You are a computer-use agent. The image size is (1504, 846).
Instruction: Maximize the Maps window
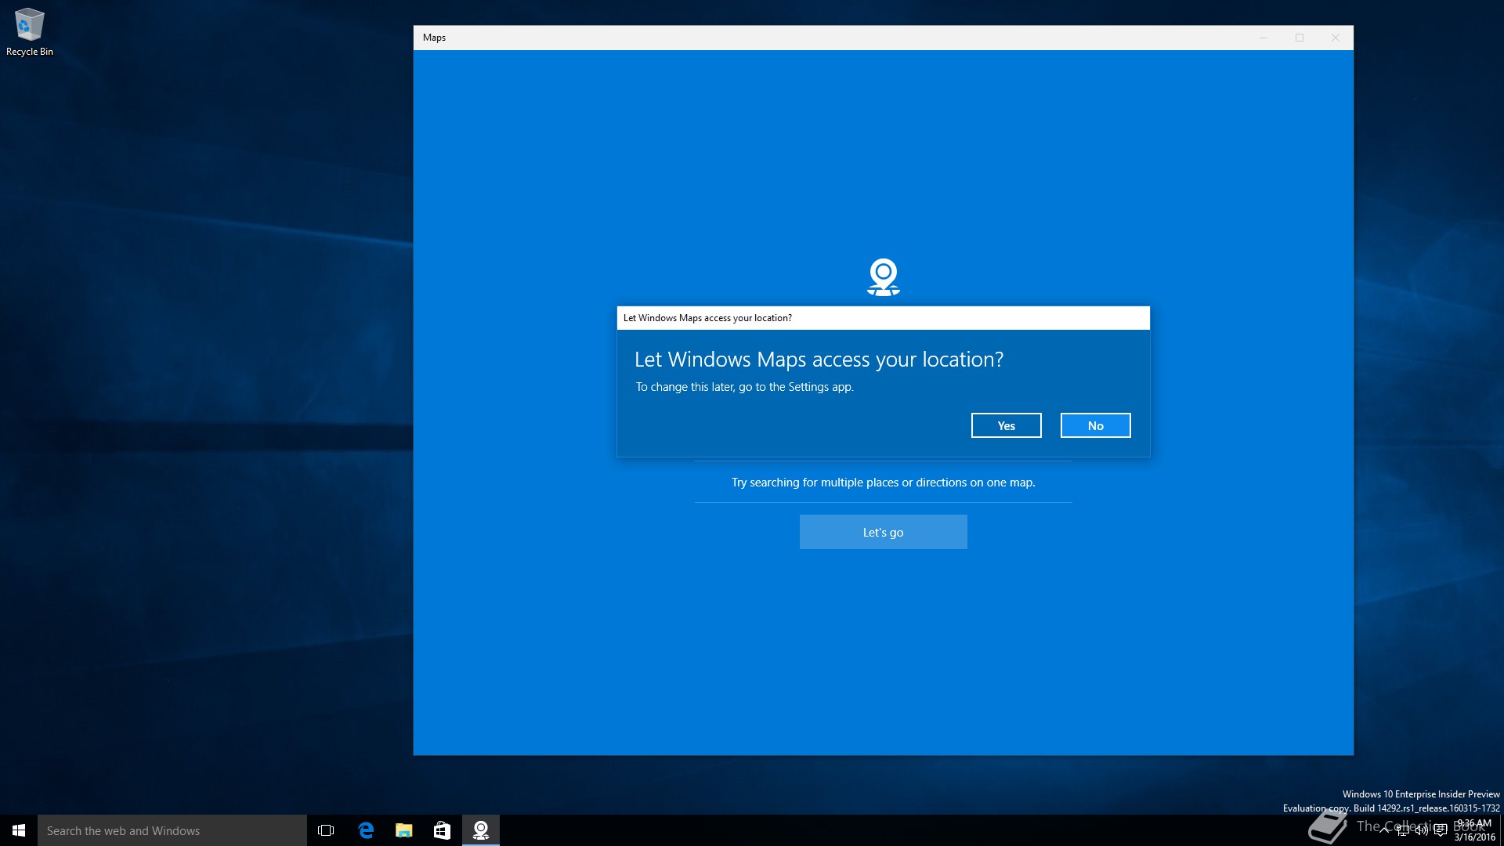(1299, 38)
